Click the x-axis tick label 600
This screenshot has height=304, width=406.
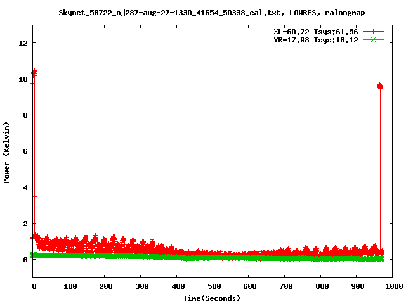[250, 286]
